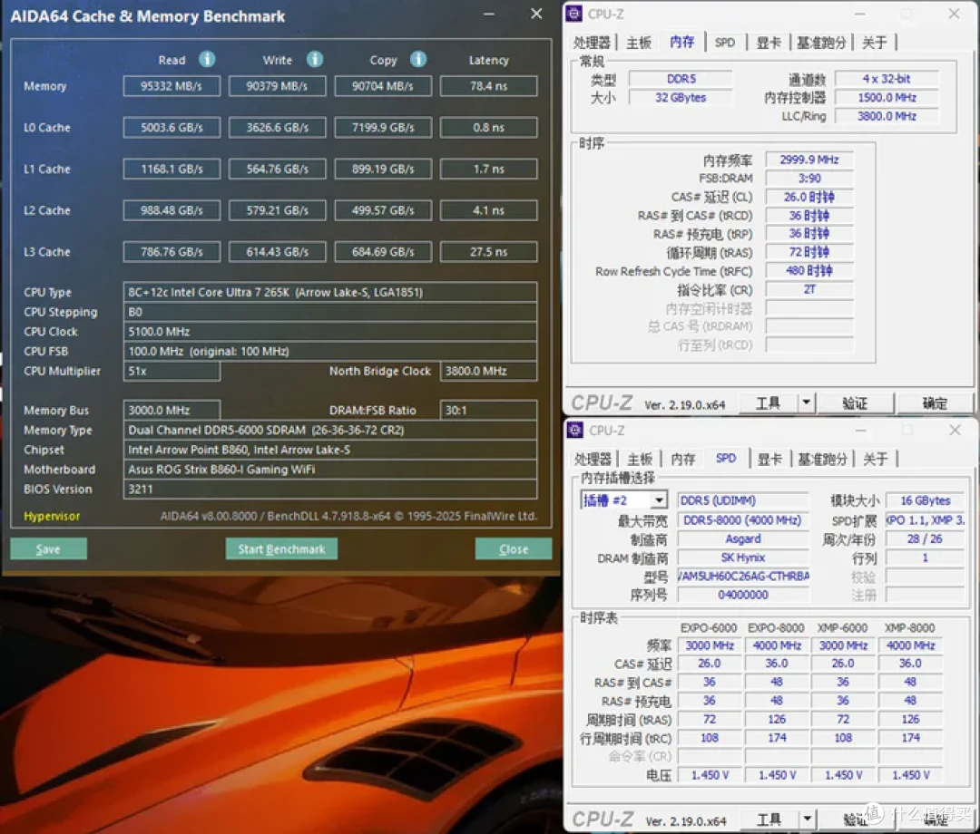Click the CPU-Z icon in upper window title
980x834 pixels.
point(574,14)
